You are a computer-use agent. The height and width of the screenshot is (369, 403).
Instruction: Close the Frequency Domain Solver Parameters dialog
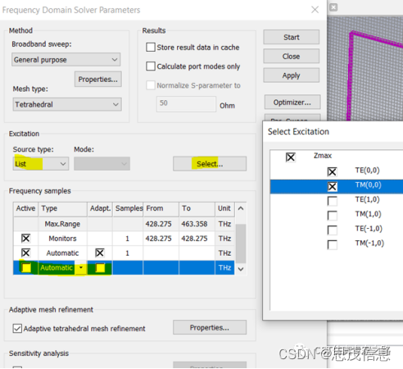[x=315, y=10]
